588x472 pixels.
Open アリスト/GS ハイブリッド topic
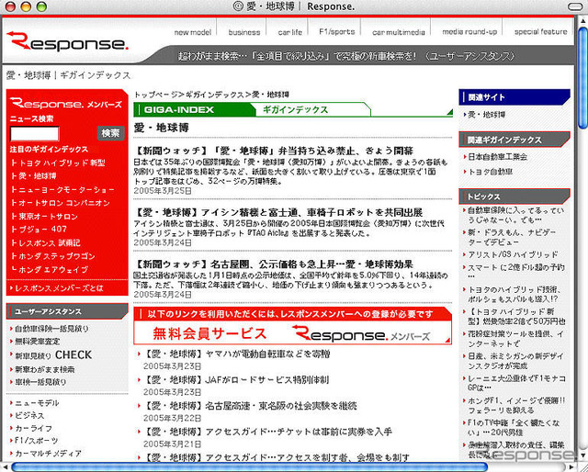pos(513,254)
